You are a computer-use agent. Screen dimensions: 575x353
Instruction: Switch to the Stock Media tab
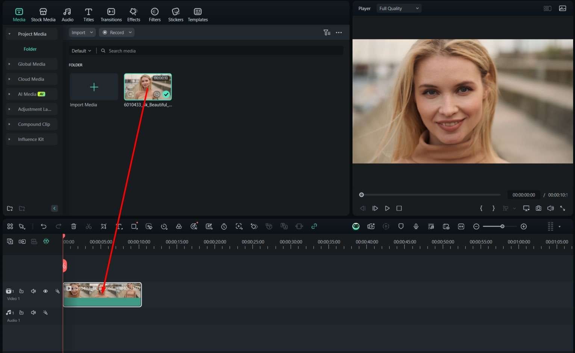[43, 15]
